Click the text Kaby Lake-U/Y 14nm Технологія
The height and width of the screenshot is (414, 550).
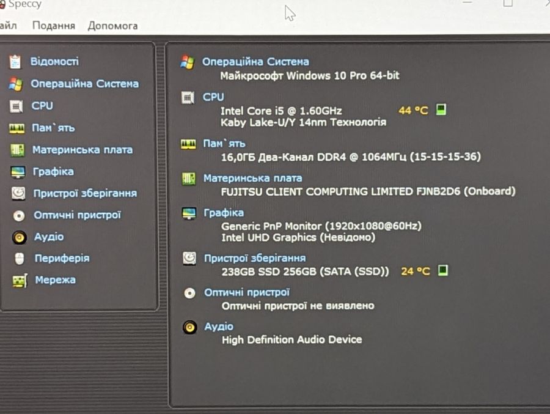(303, 122)
